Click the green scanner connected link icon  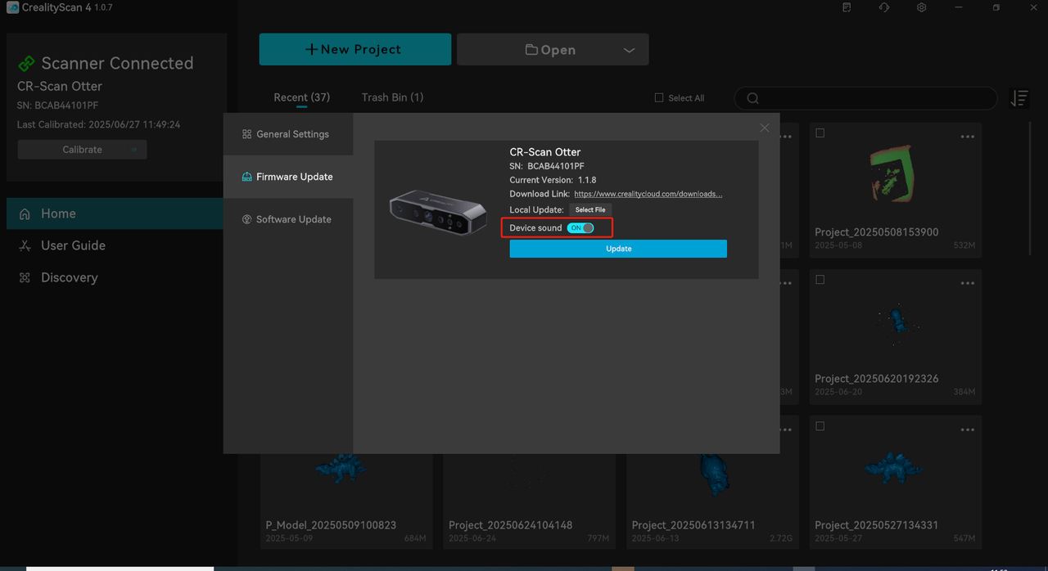27,64
